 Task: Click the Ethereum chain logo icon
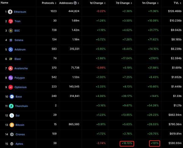(10, 12)
